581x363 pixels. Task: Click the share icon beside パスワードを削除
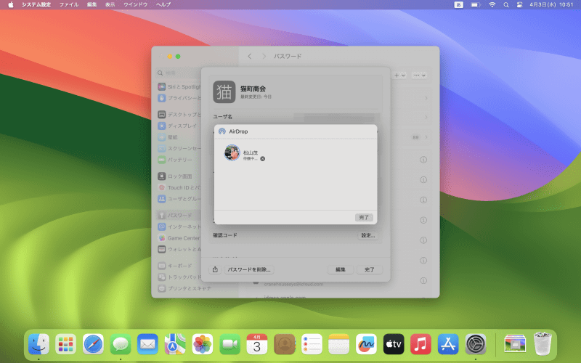point(215,269)
